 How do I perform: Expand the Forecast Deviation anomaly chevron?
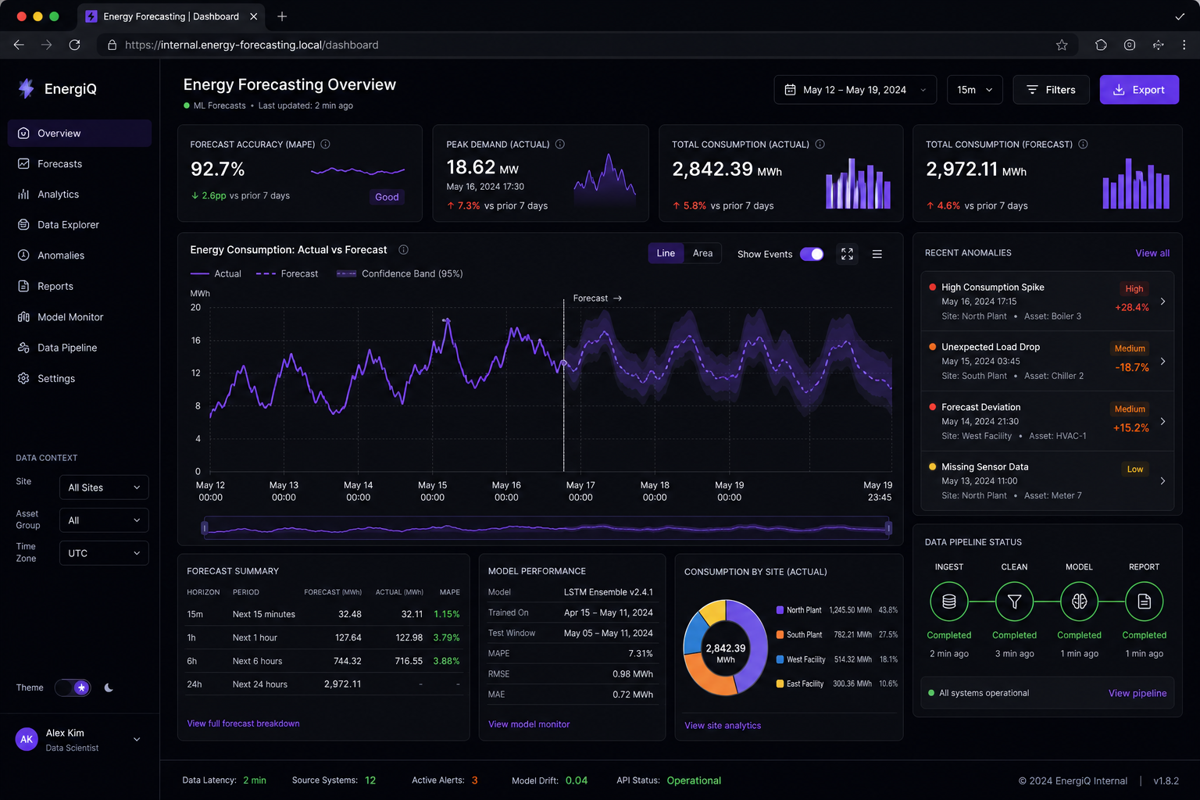pyautogui.click(x=1162, y=422)
